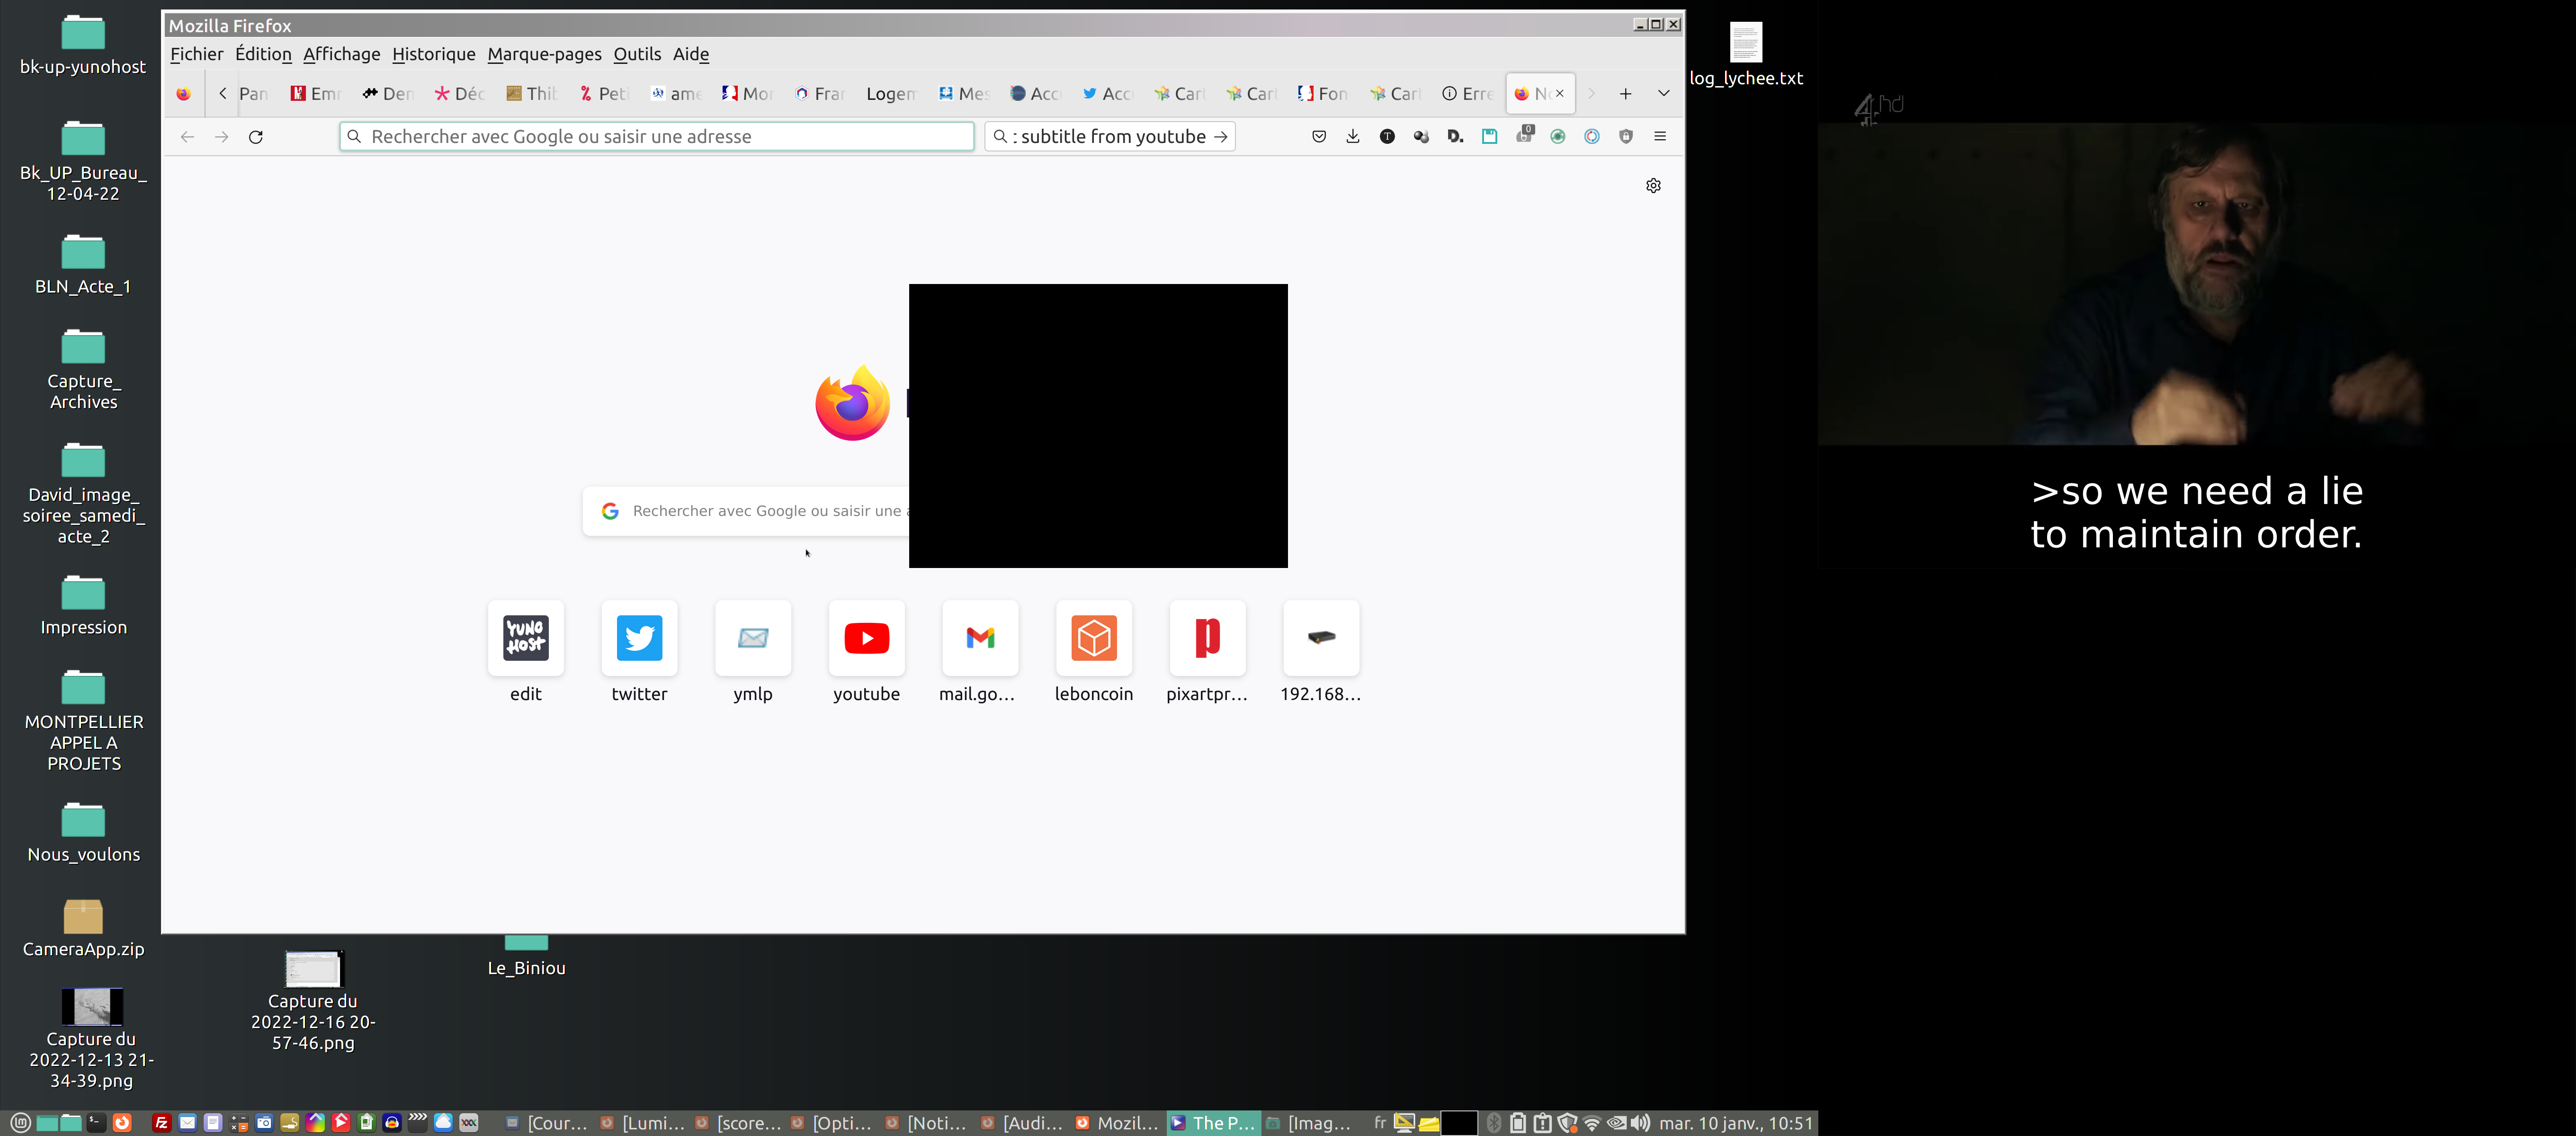
Task: Open the Marque-pages menu
Action: coord(544,54)
